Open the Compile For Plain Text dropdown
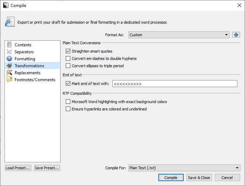Screen dimensions: 245x186 pyautogui.click(x=184, y=168)
